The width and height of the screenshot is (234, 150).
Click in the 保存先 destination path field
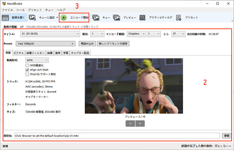(117, 136)
